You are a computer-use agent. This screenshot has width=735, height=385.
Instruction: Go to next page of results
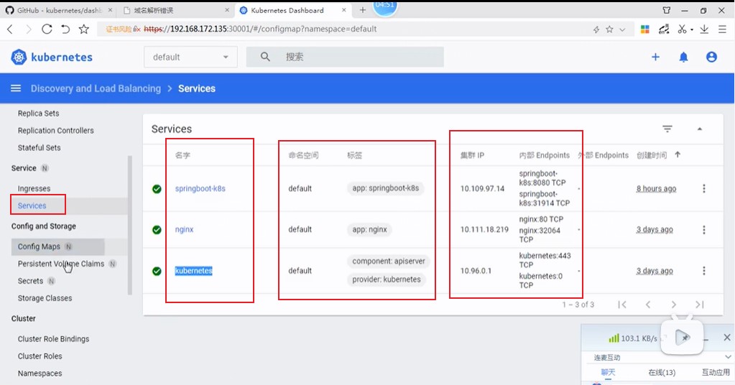coord(674,305)
